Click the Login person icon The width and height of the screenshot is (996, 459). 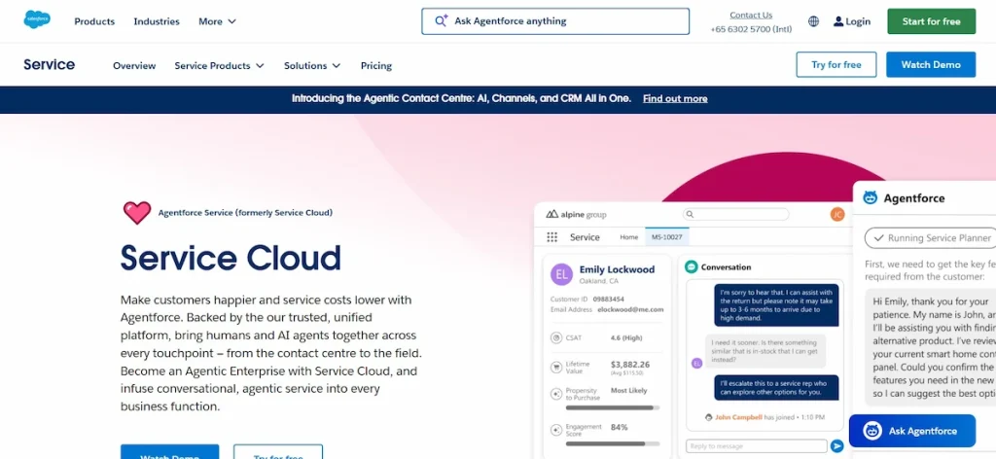(838, 21)
